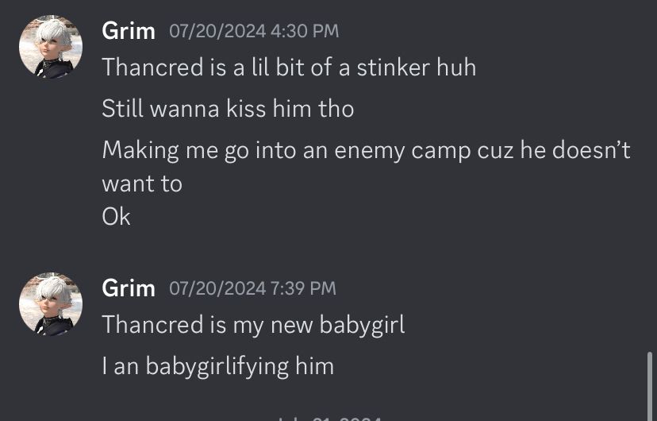Click the word 'babygirl' in the 7:39 PM message

tap(362, 325)
